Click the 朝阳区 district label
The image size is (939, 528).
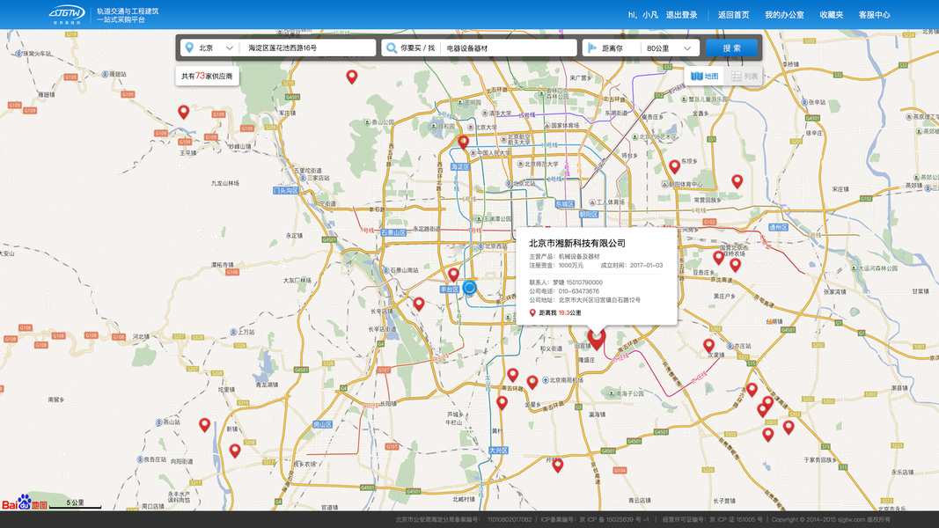point(588,214)
